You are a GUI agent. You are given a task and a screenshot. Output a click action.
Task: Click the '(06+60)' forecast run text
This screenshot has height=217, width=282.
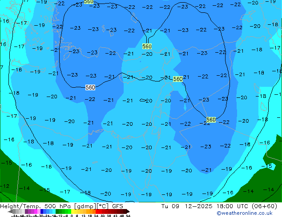coord(264,206)
